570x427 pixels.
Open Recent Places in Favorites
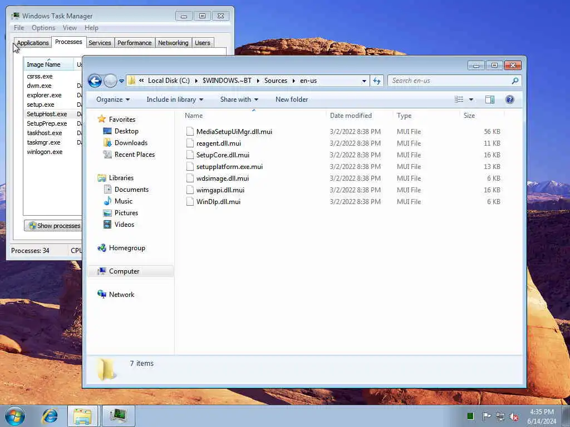point(134,155)
